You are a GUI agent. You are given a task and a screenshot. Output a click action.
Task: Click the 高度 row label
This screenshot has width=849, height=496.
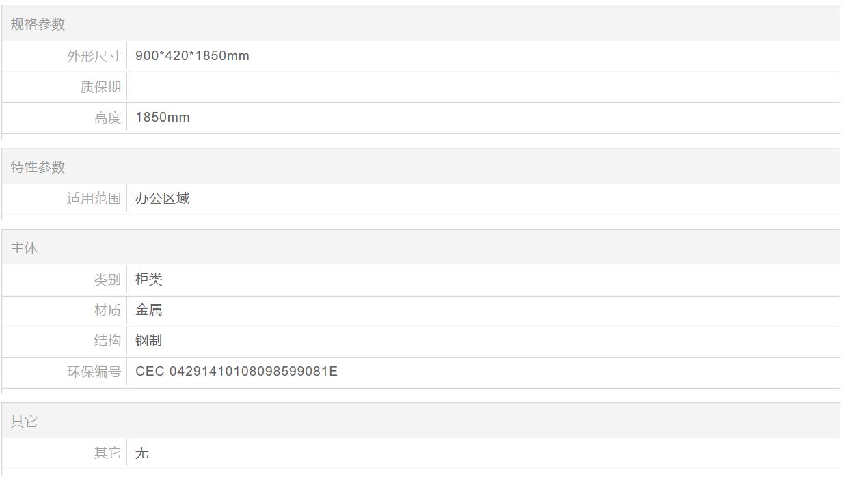107,118
